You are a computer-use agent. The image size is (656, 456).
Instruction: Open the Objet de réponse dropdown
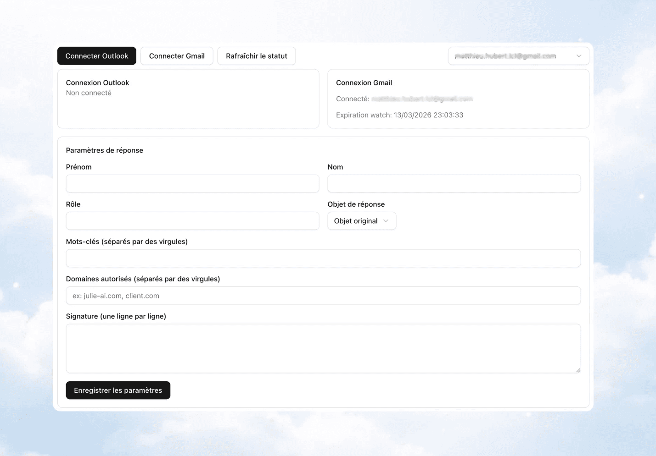coord(361,220)
